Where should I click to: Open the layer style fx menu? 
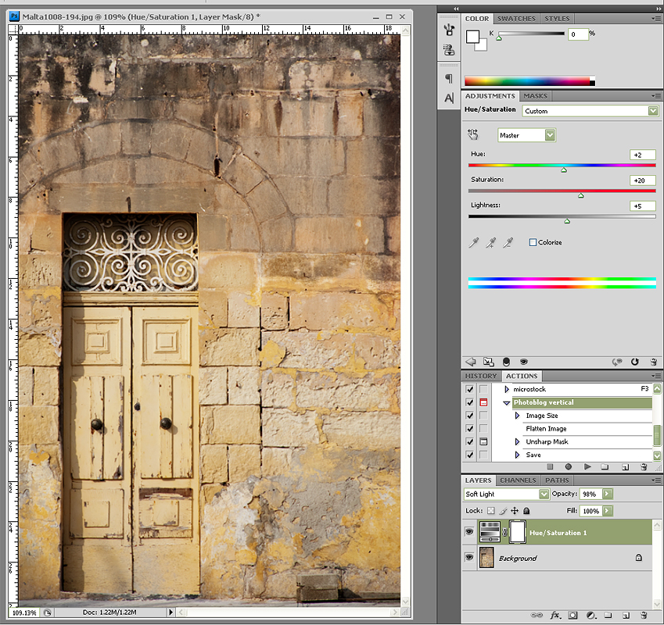556,616
